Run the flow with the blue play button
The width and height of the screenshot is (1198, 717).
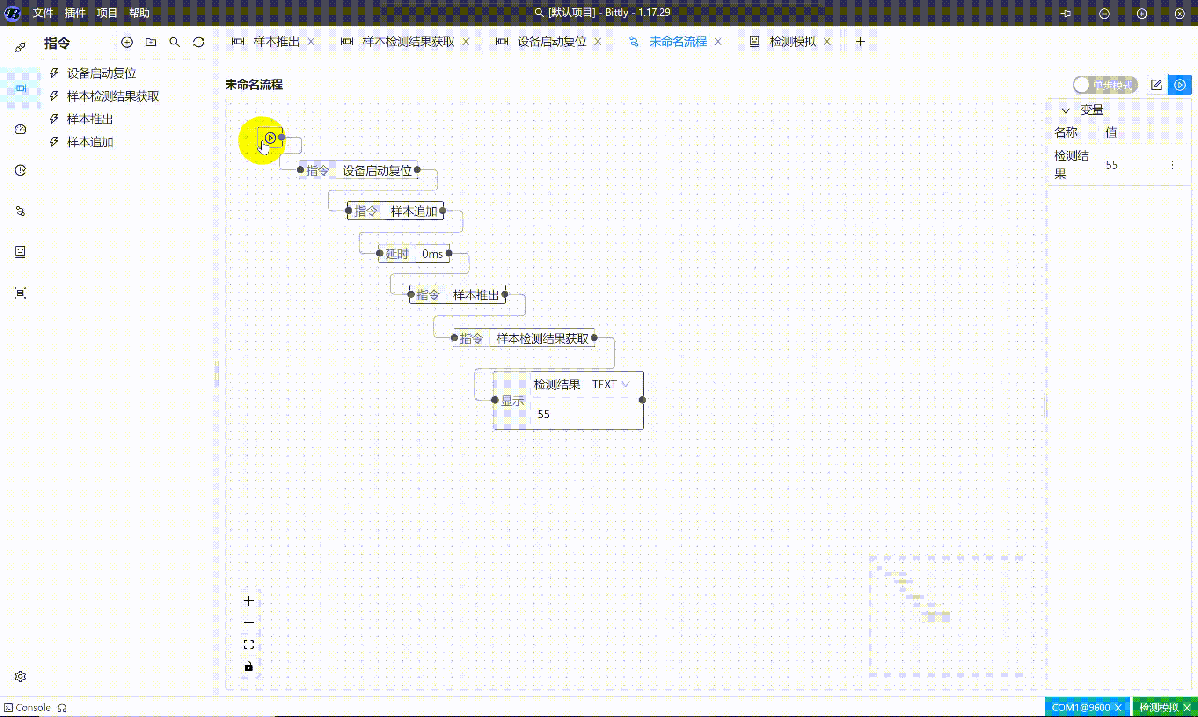click(1180, 85)
